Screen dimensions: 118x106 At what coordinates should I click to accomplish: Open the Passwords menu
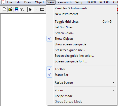[65, 2]
